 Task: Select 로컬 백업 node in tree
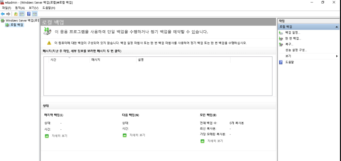[17, 25]
